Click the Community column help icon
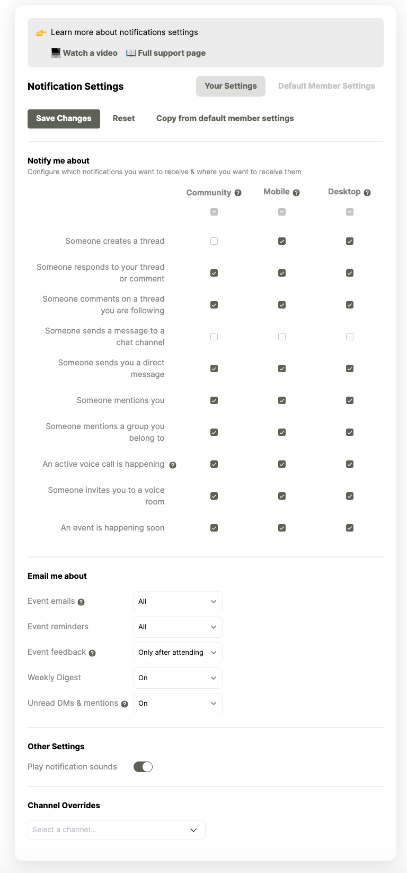The width and height of the screenshot is (407, 873). tap(238, 193)
